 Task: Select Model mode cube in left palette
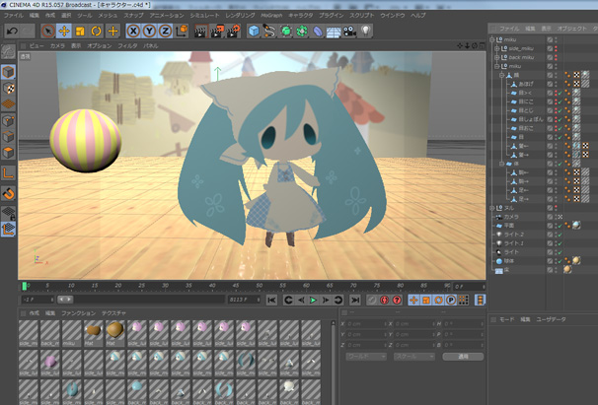click(x=9, y=72)
